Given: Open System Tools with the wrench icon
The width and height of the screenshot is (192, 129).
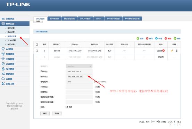Looking at the screenshot, I should (8, 84).
